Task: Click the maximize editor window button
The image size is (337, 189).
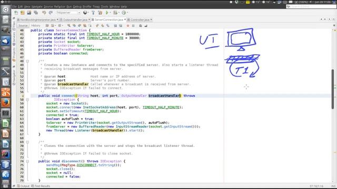Action: [x=333, y=19]
